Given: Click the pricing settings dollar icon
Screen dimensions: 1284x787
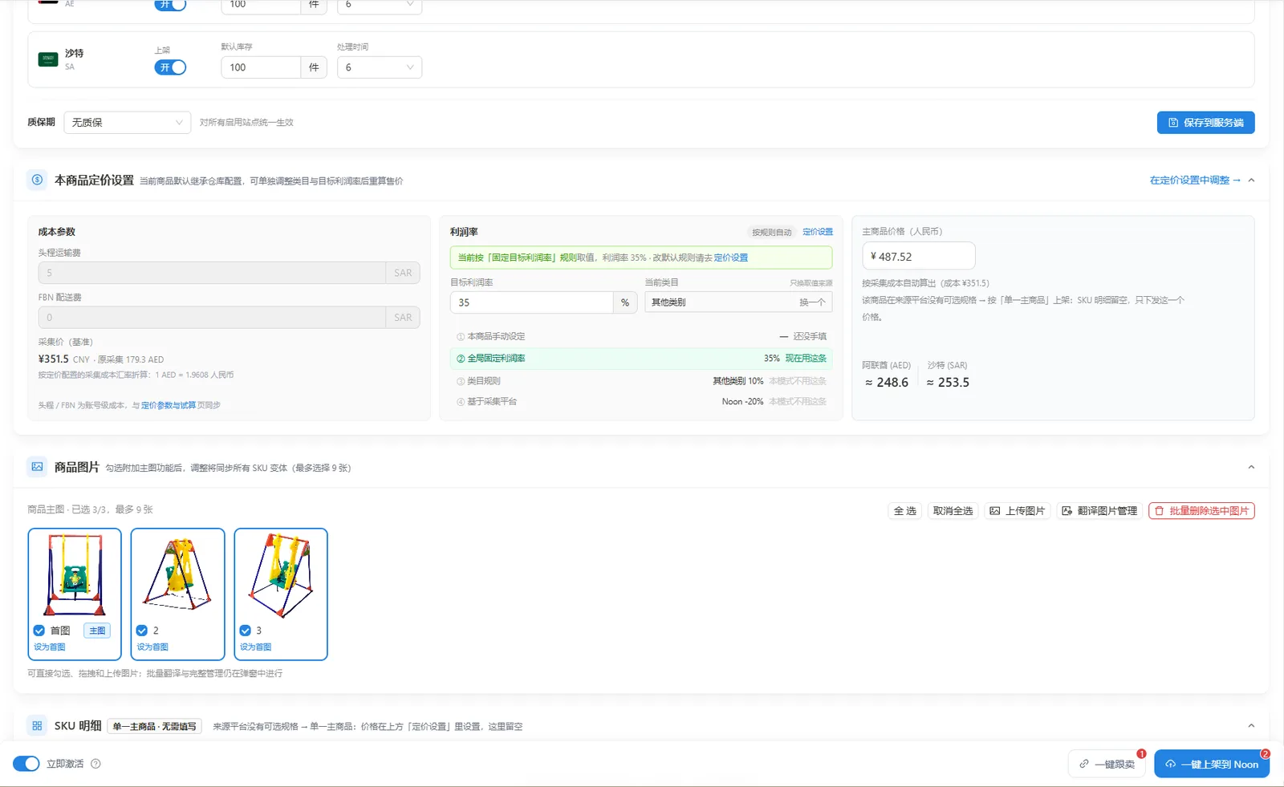Looking at the screenshot, I should pyautogui.click(x=37, y=180).
